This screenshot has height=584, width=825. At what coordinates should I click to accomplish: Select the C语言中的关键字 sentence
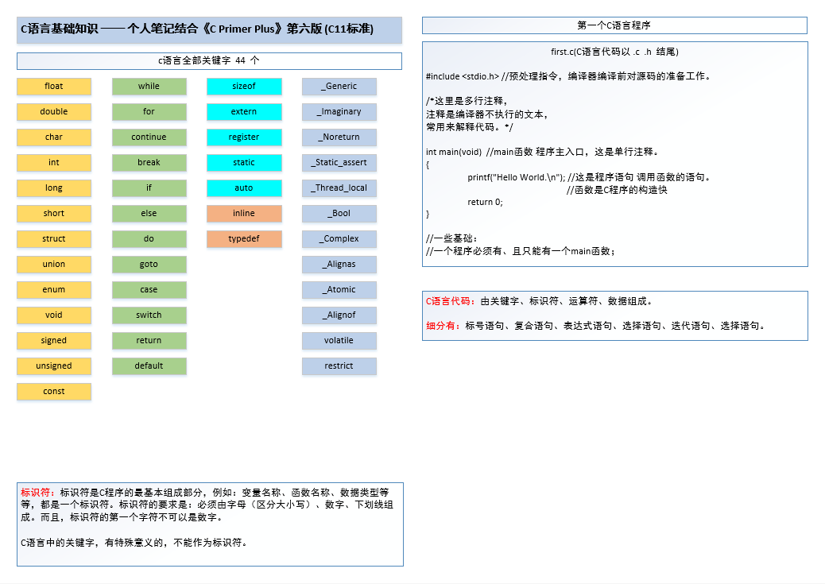point(134,543)
